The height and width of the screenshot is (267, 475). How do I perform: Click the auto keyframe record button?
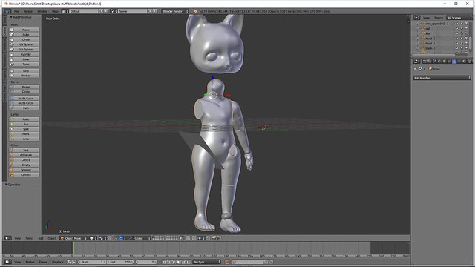pos(227,262)
